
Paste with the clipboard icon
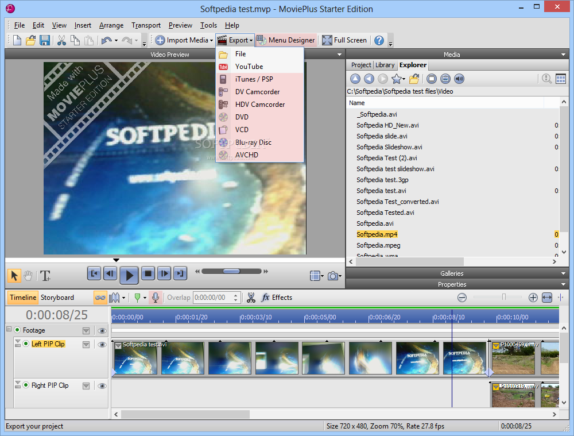[89, 40]
